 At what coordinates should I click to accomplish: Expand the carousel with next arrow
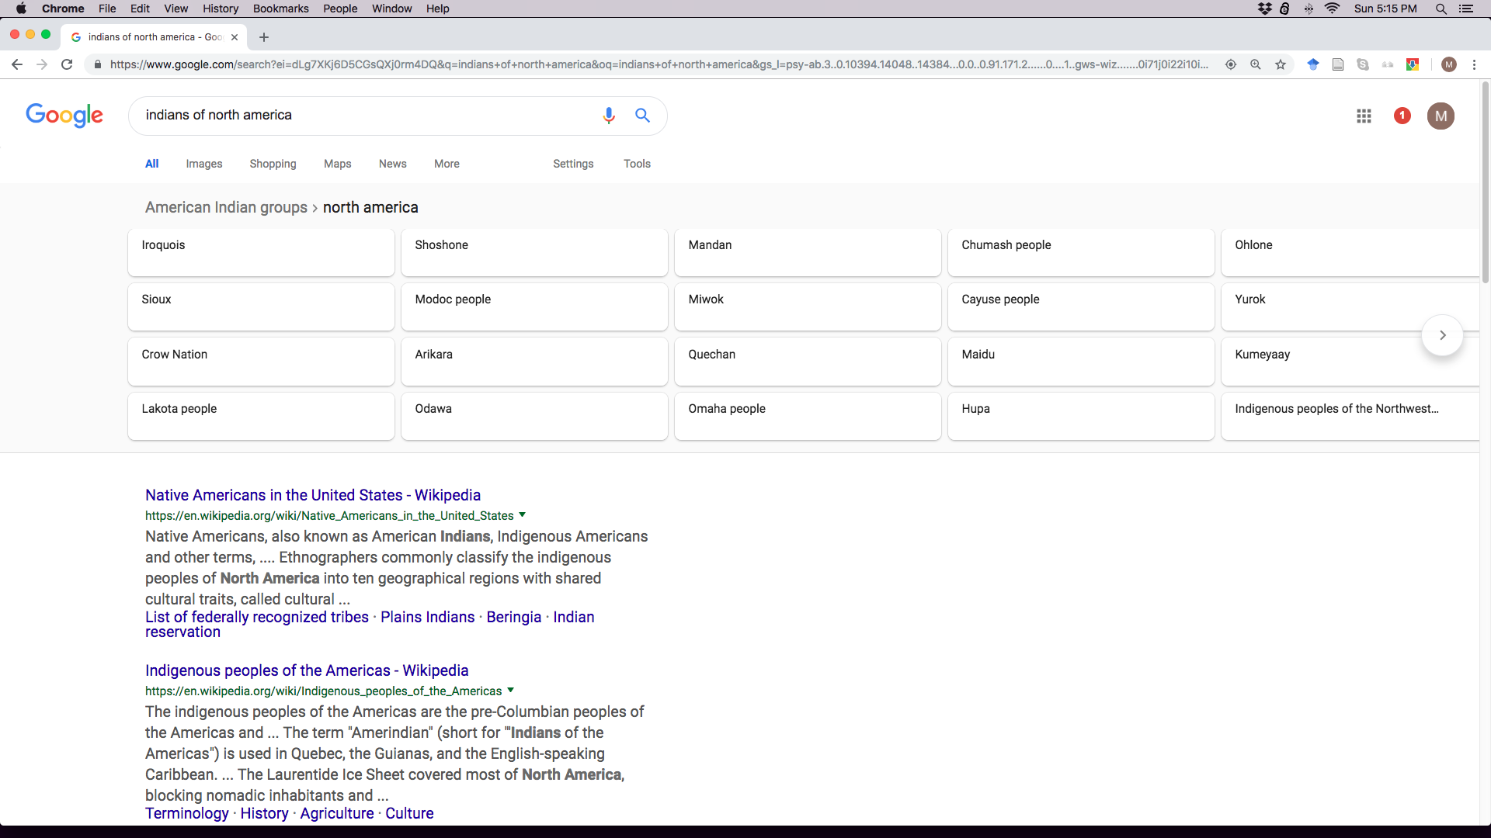coord(1442,335)
